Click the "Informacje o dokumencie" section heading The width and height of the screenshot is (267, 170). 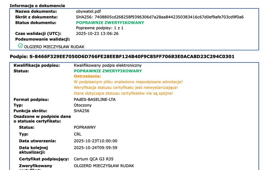click(37, 5)
